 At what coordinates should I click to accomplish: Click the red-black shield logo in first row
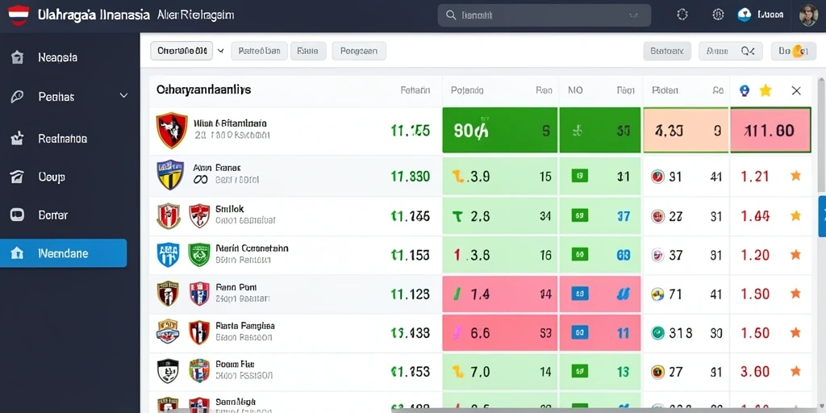[172, 130]
